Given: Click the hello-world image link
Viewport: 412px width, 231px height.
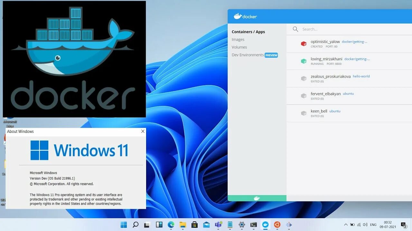Looking at the screenshot, I should [361, 76].
